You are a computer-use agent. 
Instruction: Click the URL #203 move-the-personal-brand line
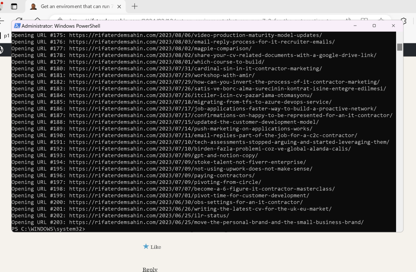pyautogui.click(x=188, y=222)
